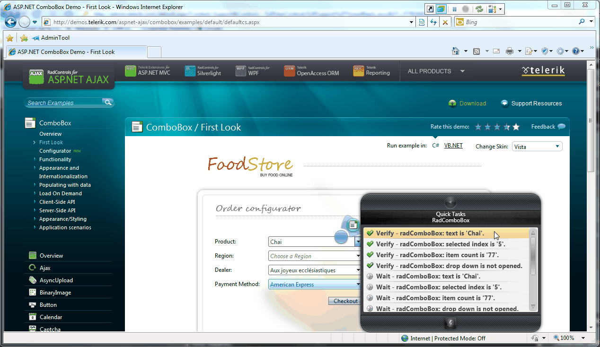Viewport: 600px width, 347px height.
Task: Open the AsyncUpload control in sidebar
Action: coord(56,280)
